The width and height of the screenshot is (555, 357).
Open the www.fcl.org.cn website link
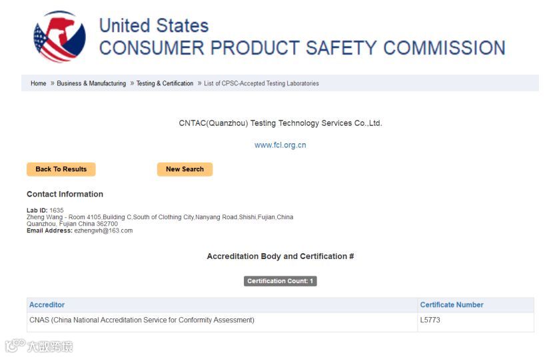[x=280, y=145]
